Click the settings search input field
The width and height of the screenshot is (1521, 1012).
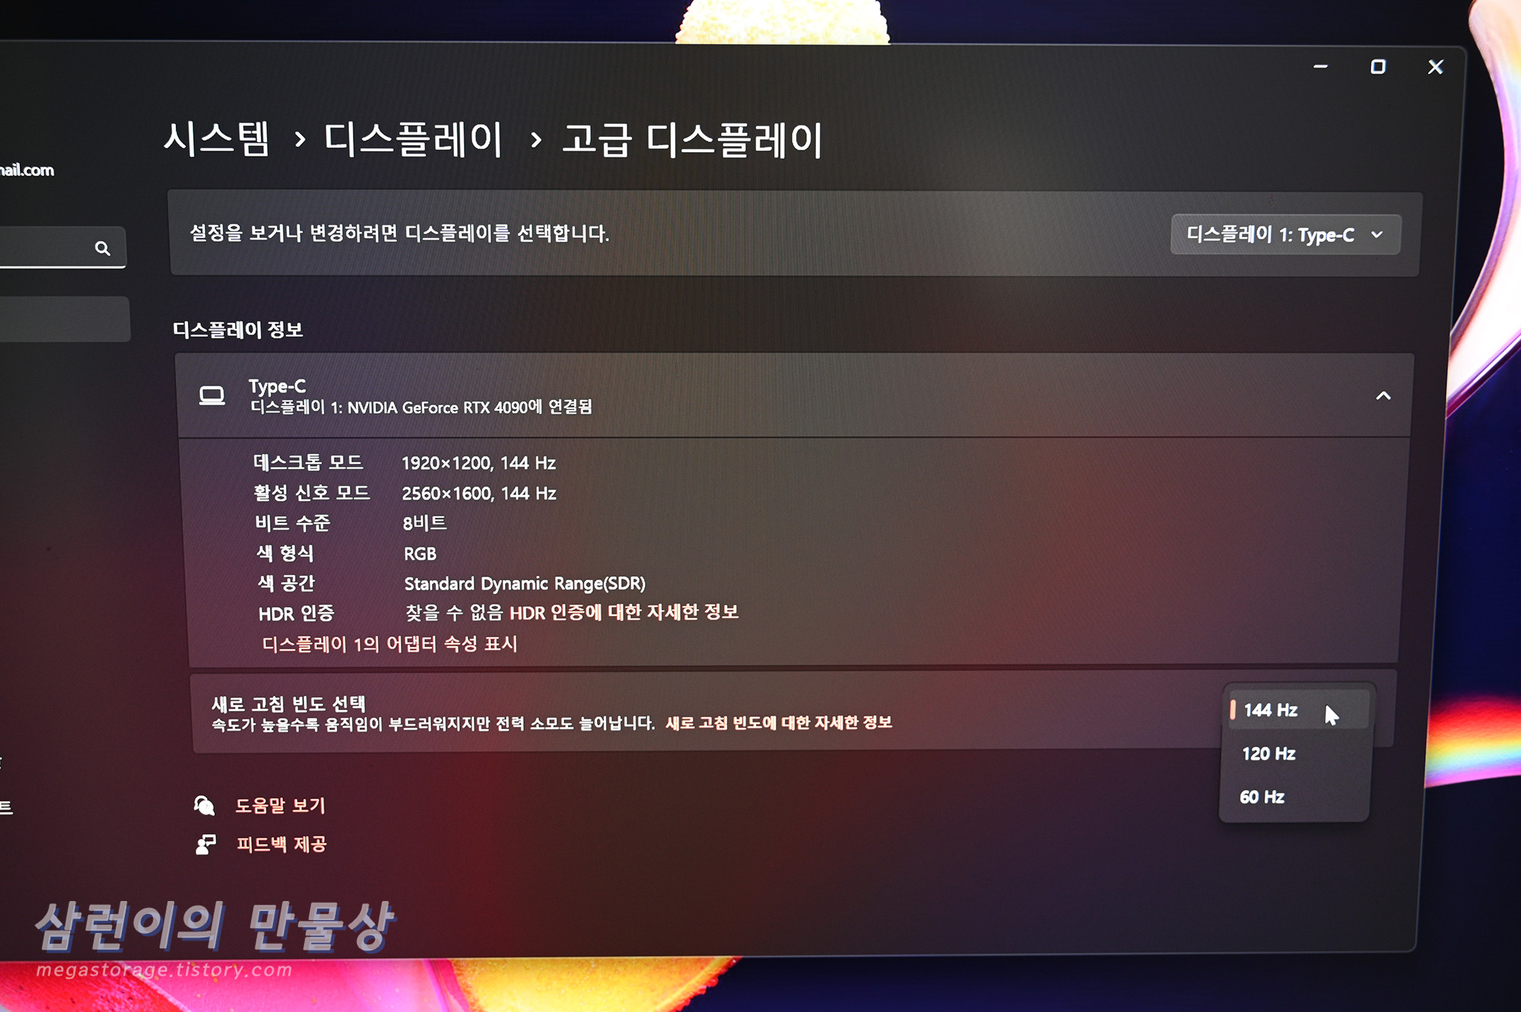pos(46,248)
